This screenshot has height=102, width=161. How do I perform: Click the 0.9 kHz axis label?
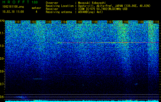click(2, 59)
